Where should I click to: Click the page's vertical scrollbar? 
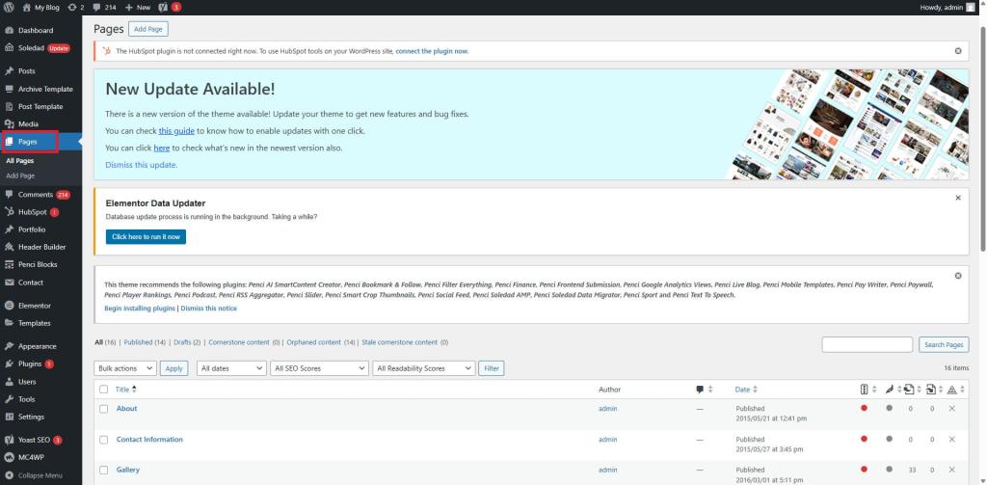982,139
